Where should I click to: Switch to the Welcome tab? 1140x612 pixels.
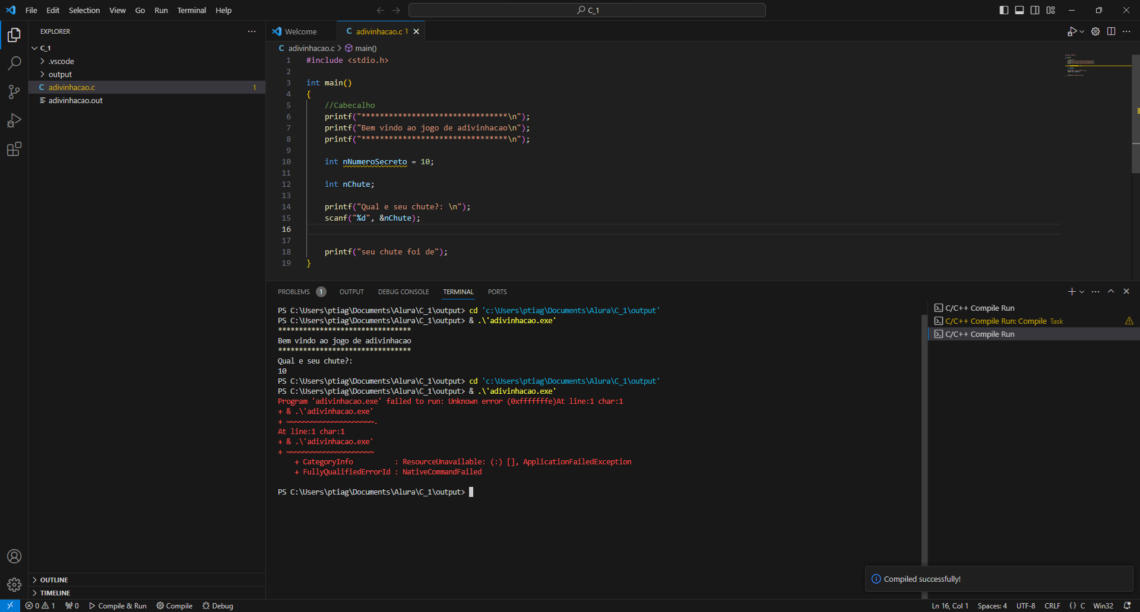[301, 31]
